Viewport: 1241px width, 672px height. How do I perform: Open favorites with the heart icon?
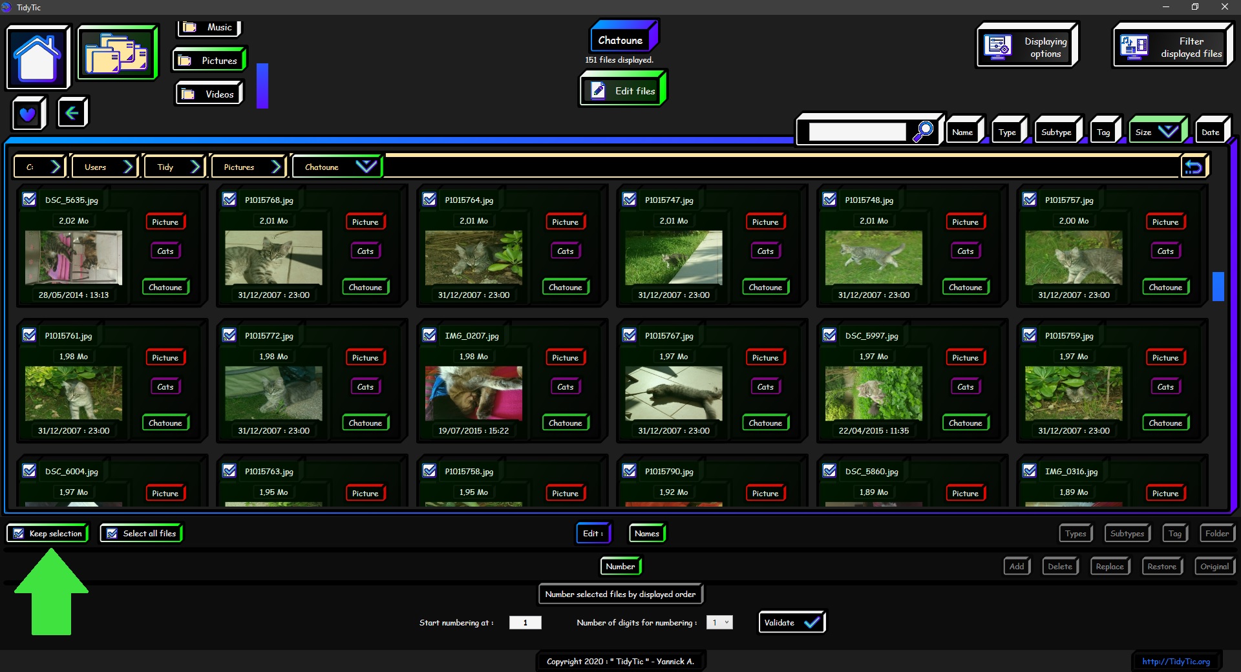pos(28,114)
